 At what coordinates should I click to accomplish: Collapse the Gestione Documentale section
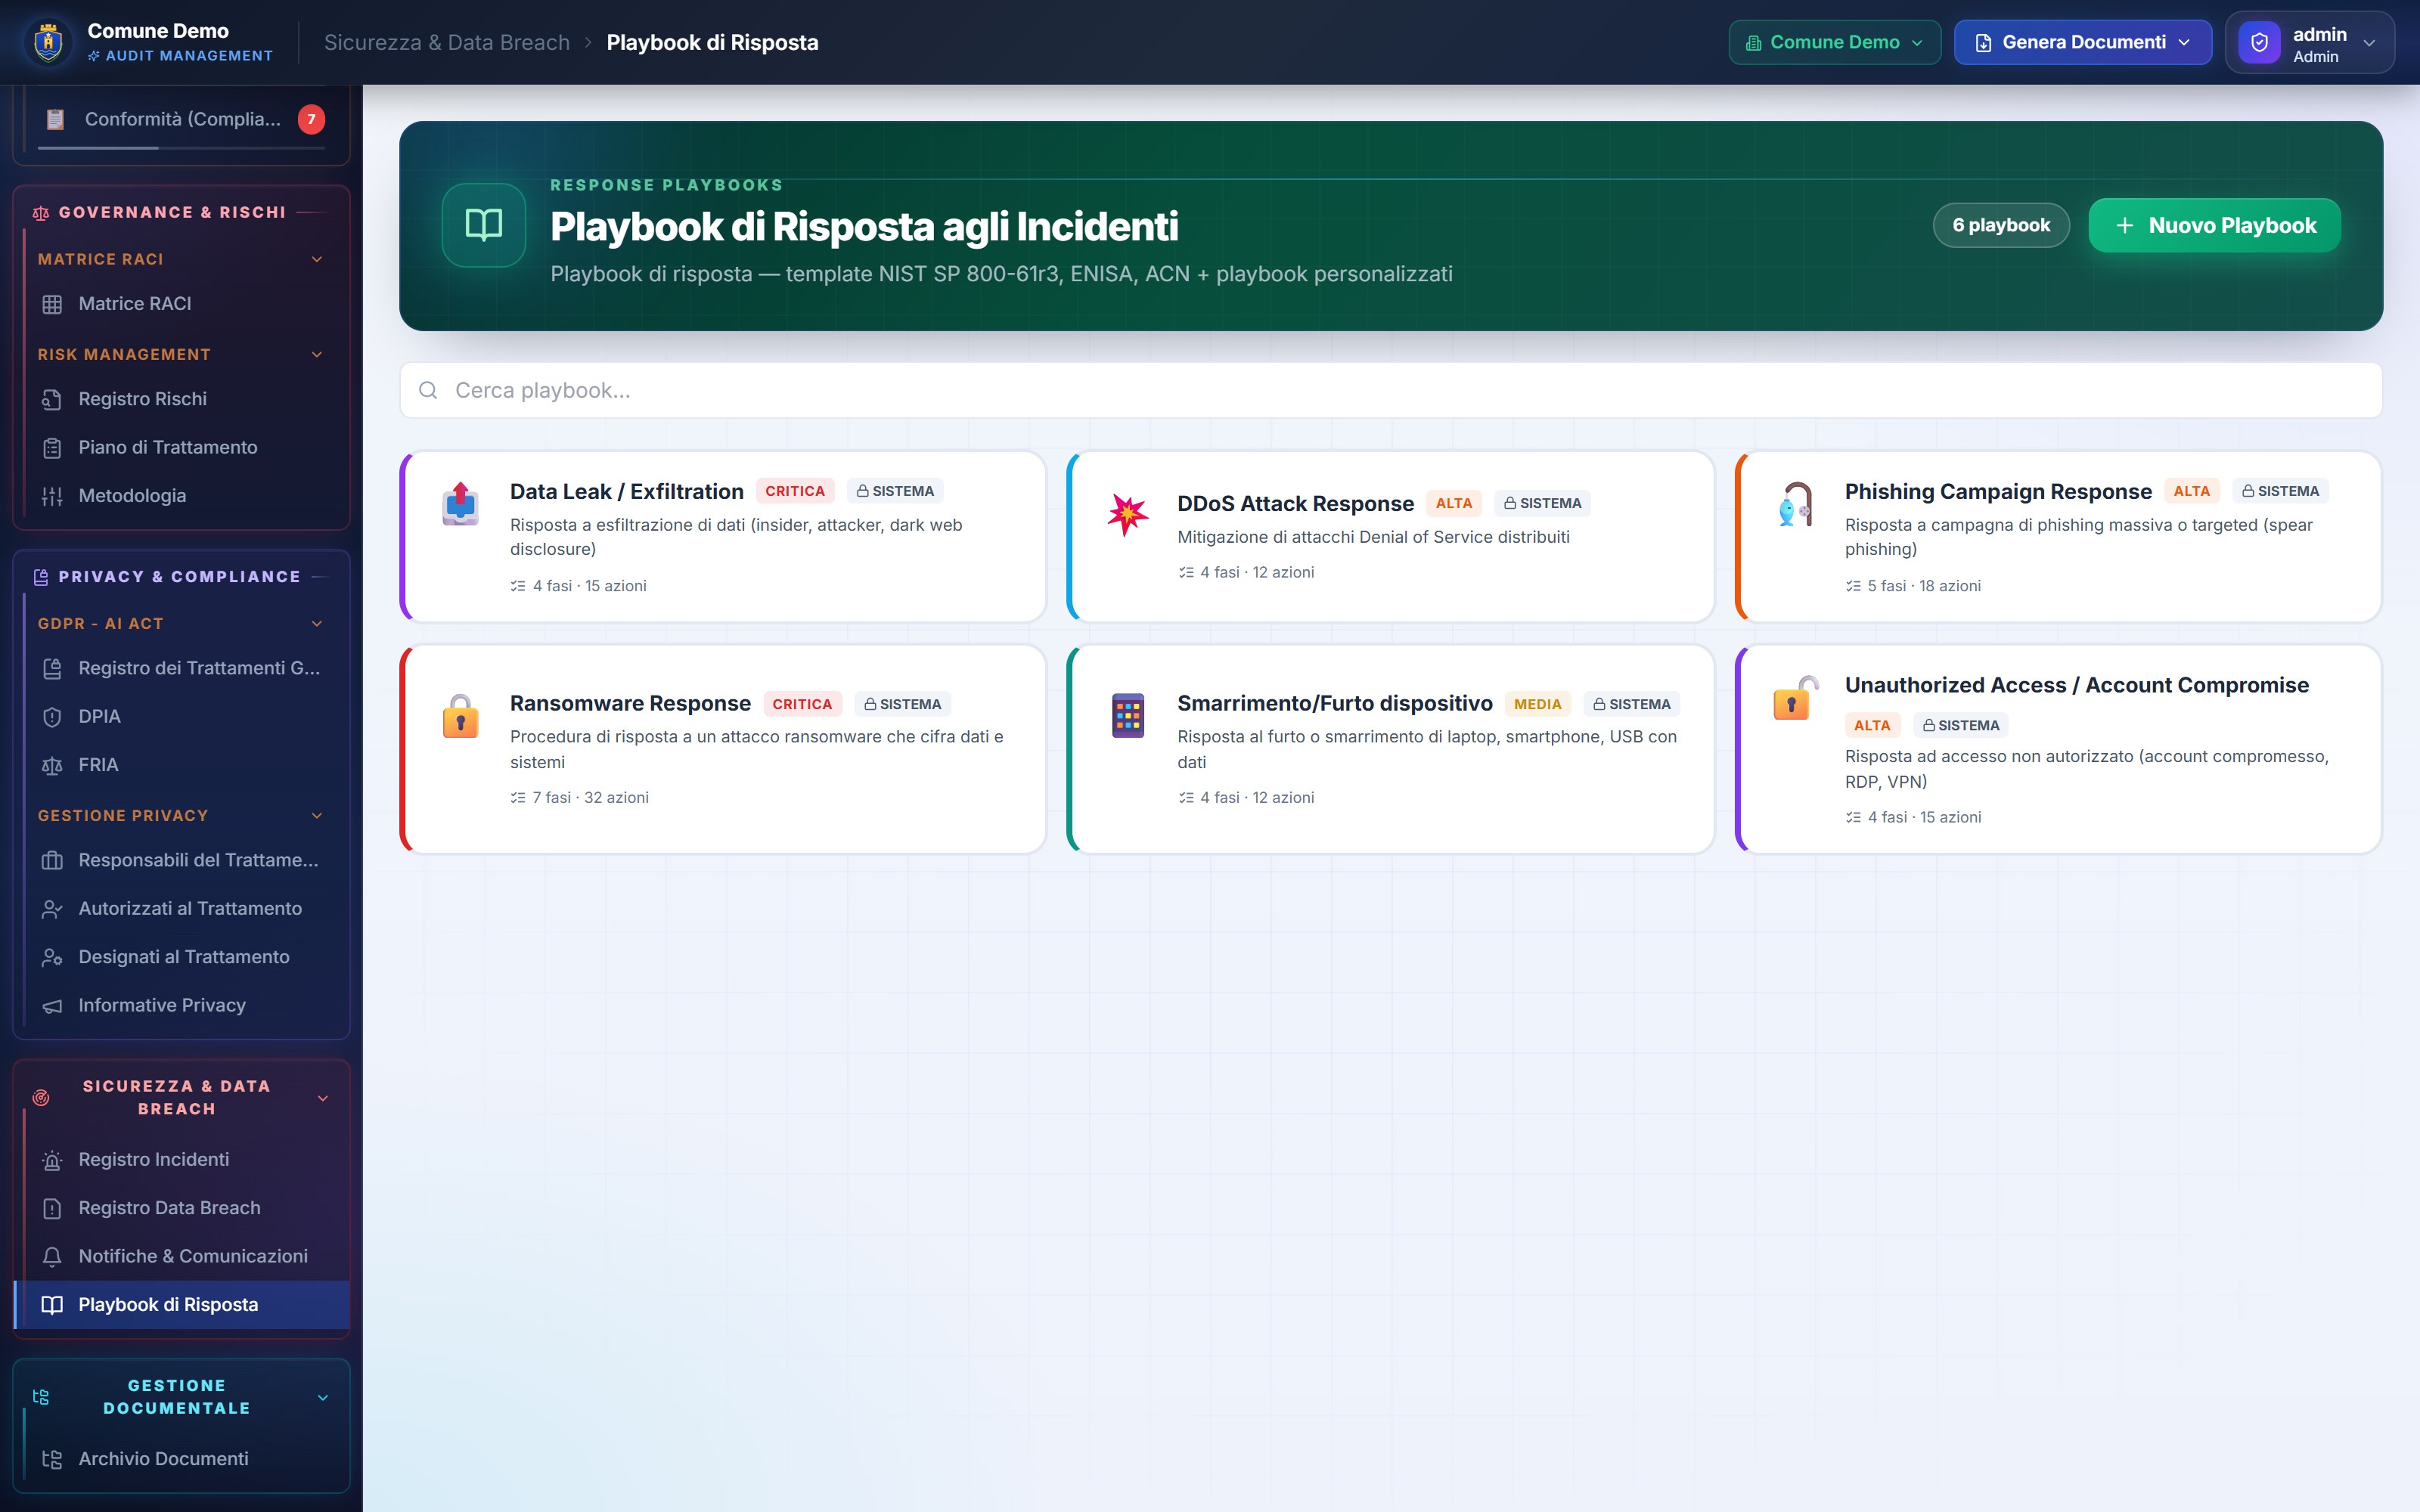(323, 1397)
